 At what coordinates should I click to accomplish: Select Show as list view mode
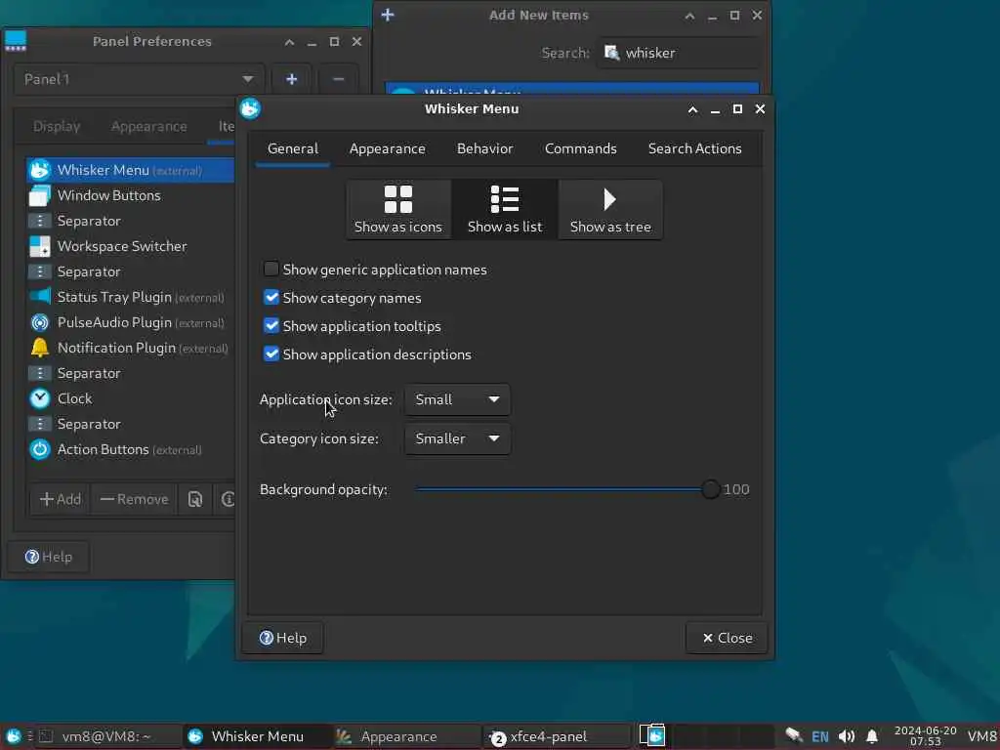(x=505, y=209)
